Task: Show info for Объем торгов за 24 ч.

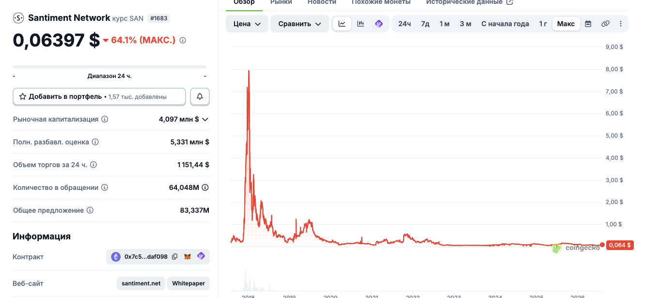Action: (x=94, y=165)
